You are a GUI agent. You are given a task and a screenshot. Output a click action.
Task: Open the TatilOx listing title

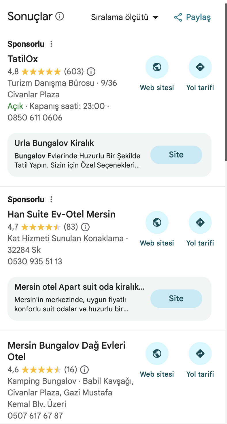click(23, 59)
